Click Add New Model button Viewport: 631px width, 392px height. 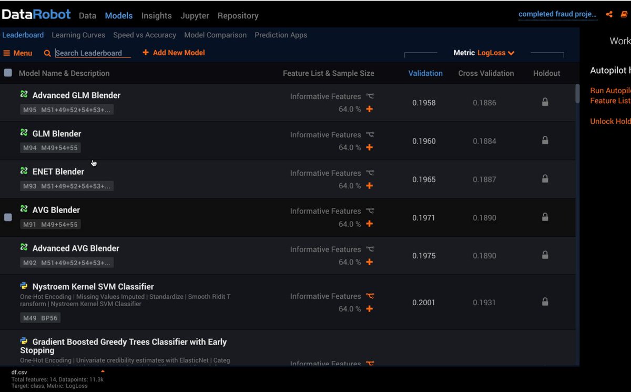pyautogui.click(x=174, y=53)
